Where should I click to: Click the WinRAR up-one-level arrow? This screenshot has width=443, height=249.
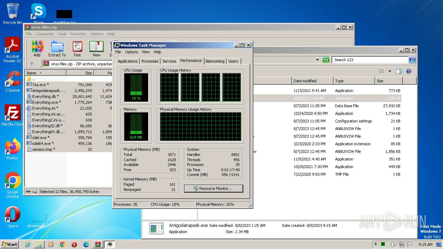[32, 64]
